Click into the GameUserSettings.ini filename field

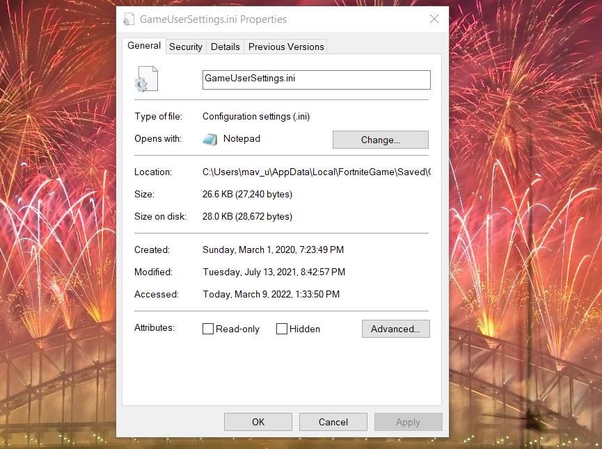pyautogui.click(x=317, y=80)
